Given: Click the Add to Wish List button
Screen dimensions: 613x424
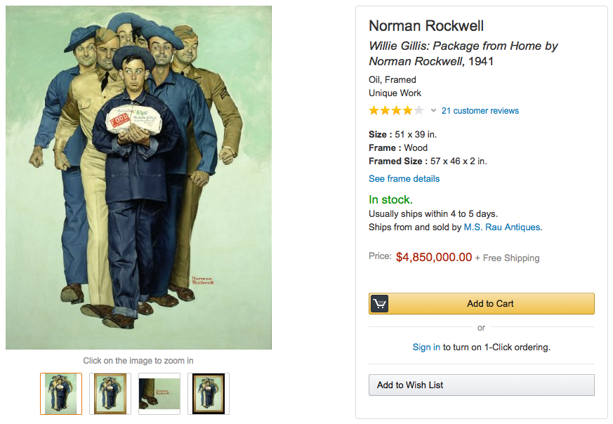Looking at the screenshot, I should [x=481, y=385].
